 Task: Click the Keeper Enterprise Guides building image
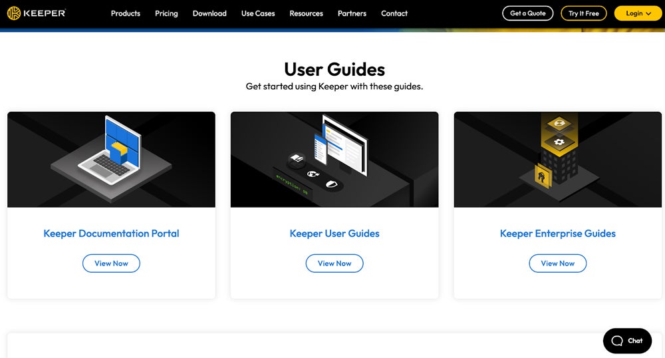tap(557, 160)
